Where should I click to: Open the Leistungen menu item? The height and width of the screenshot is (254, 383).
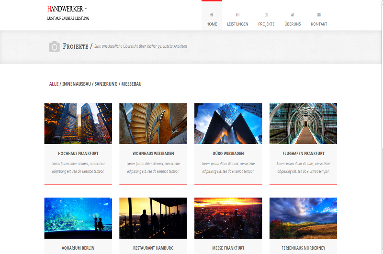(237, 24)
